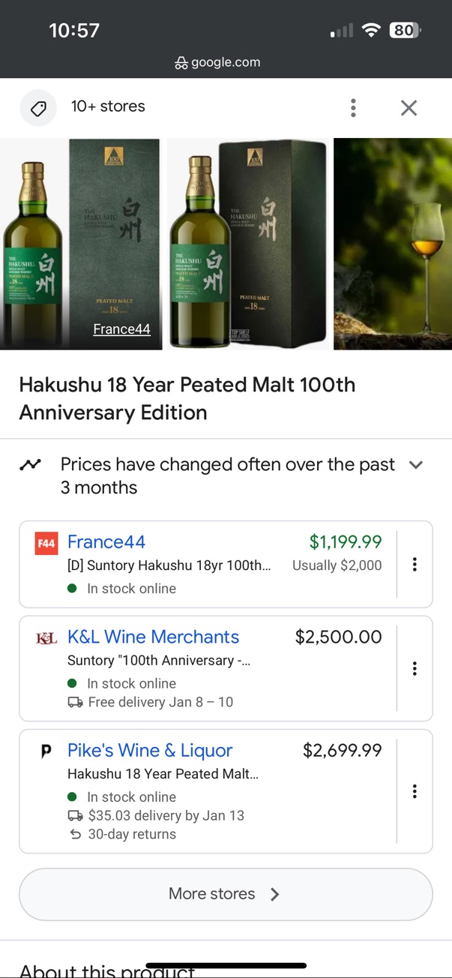Image resolution: width=452 pixels, height=978 pixels.
Task: Tap the price tag icon beside 10+ stores
Action: [38, 108]
